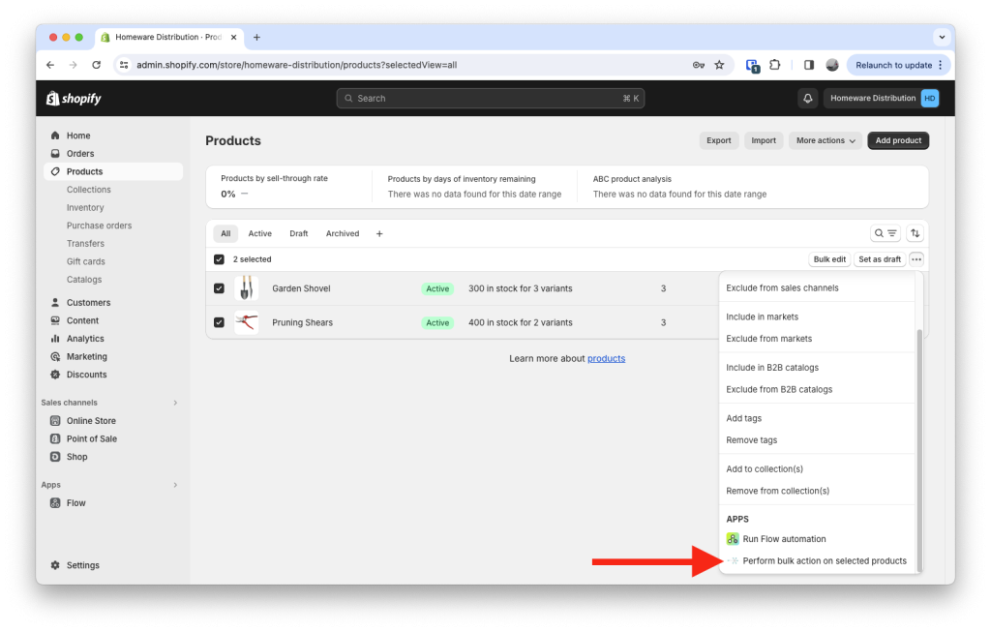This screenshot has height=632, width=991.
Task: Open the browser tab list chevron
Action: (x=942, y=38)
